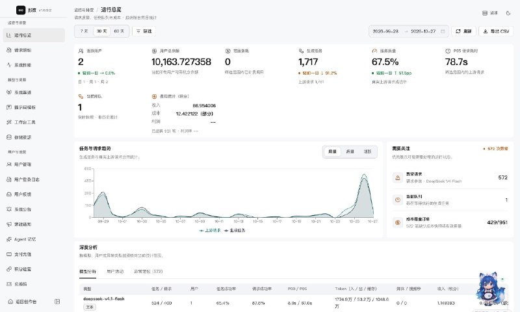Click the warning icon of 异常请求 row

coord(398,177)
